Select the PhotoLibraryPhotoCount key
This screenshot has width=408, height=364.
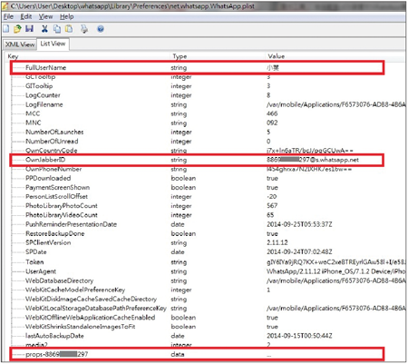pyautogui.click(x=62, y=206)
